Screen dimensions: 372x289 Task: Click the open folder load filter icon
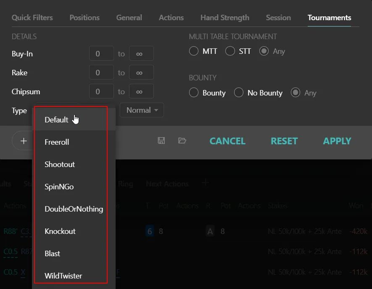pos(182,141)
